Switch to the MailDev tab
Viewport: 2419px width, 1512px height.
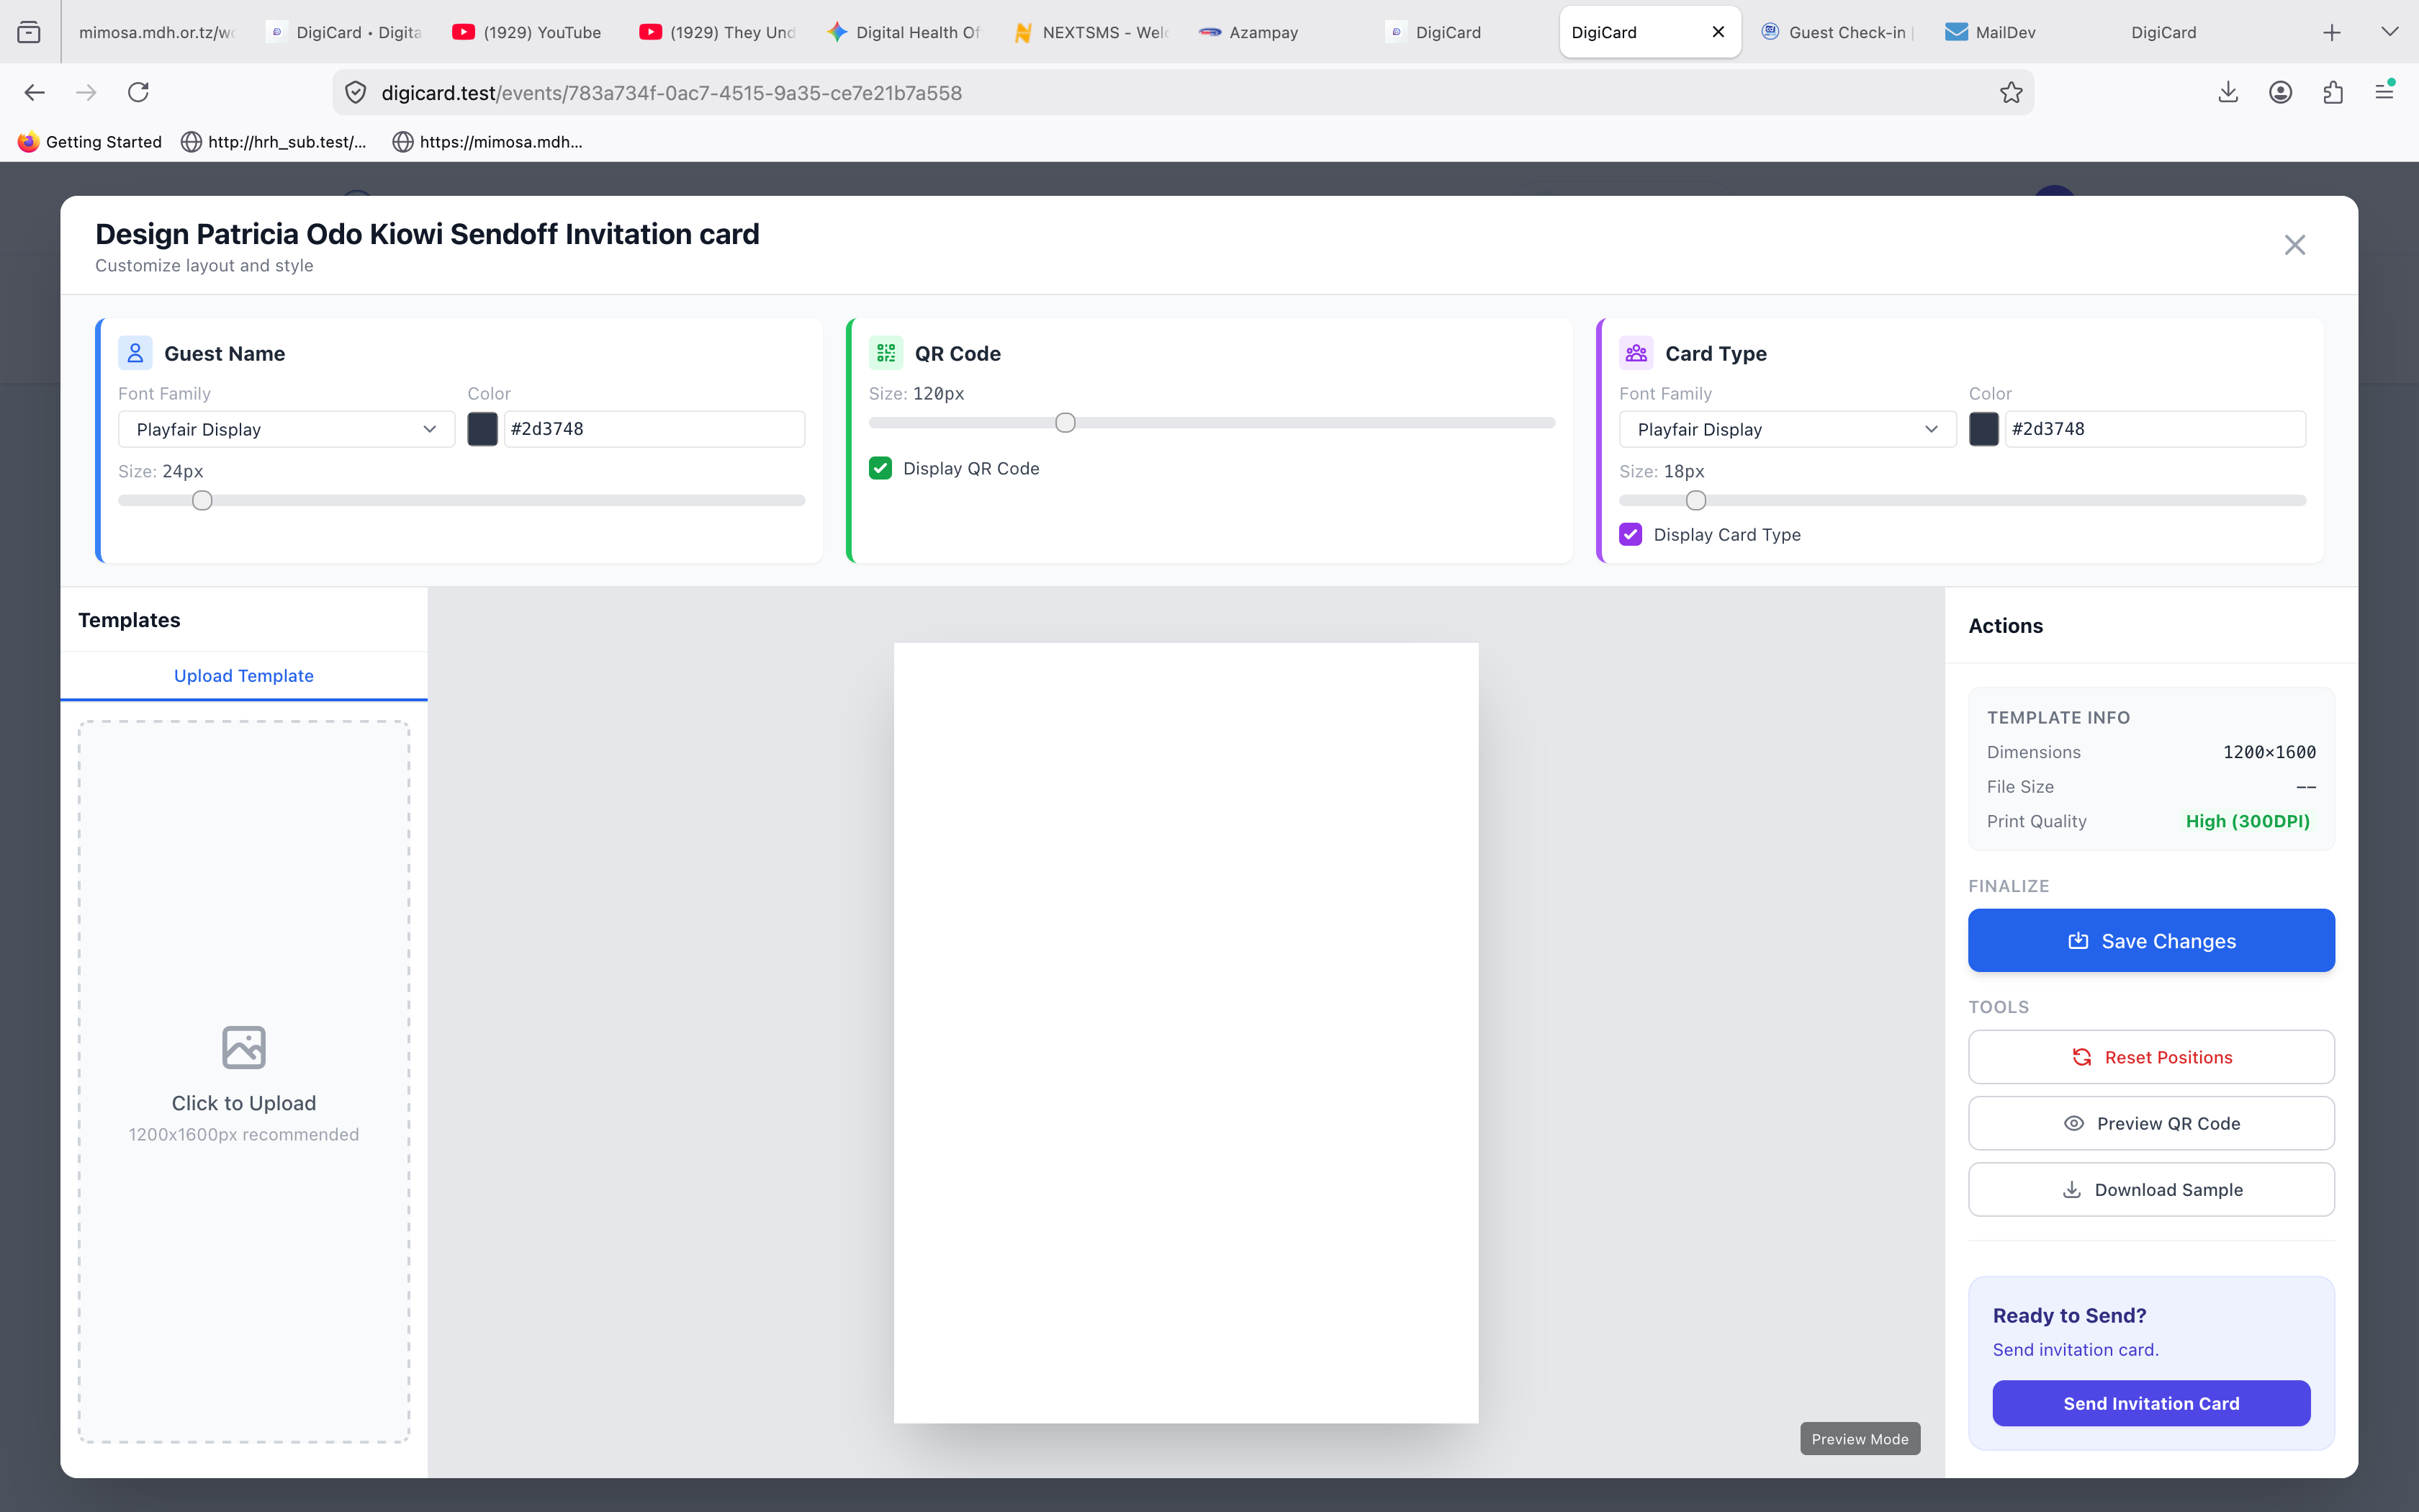(2024, 32)
